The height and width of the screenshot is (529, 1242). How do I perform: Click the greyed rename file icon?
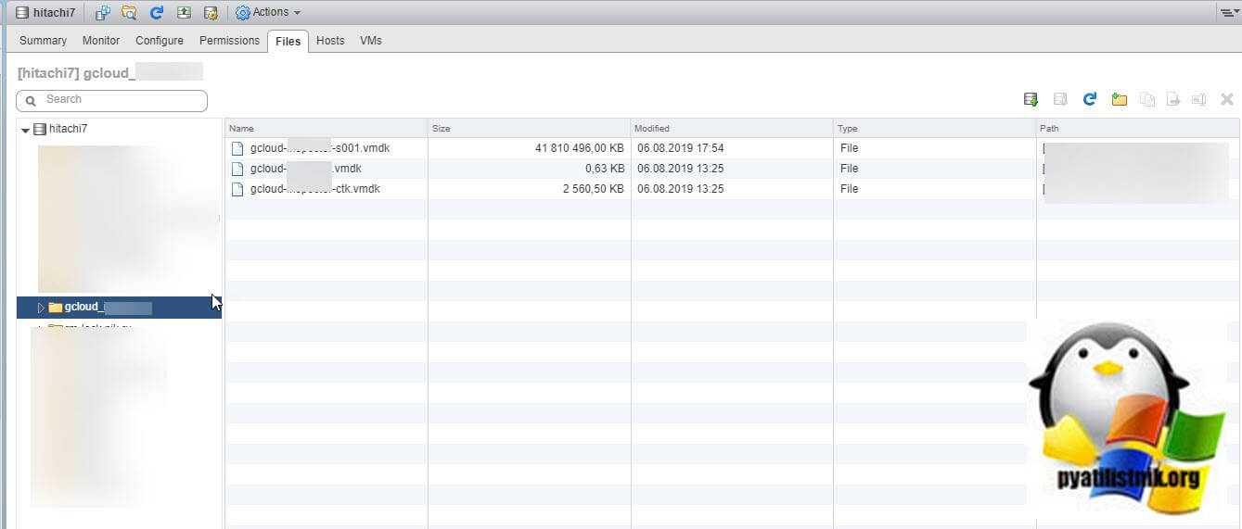click(x=1198, y=99)
